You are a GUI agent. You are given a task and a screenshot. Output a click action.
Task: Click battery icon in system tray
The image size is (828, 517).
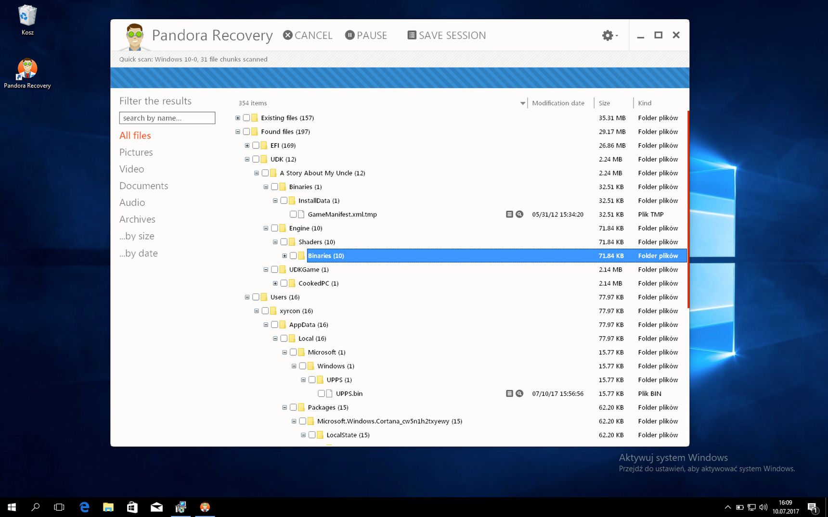coord(740,507)
